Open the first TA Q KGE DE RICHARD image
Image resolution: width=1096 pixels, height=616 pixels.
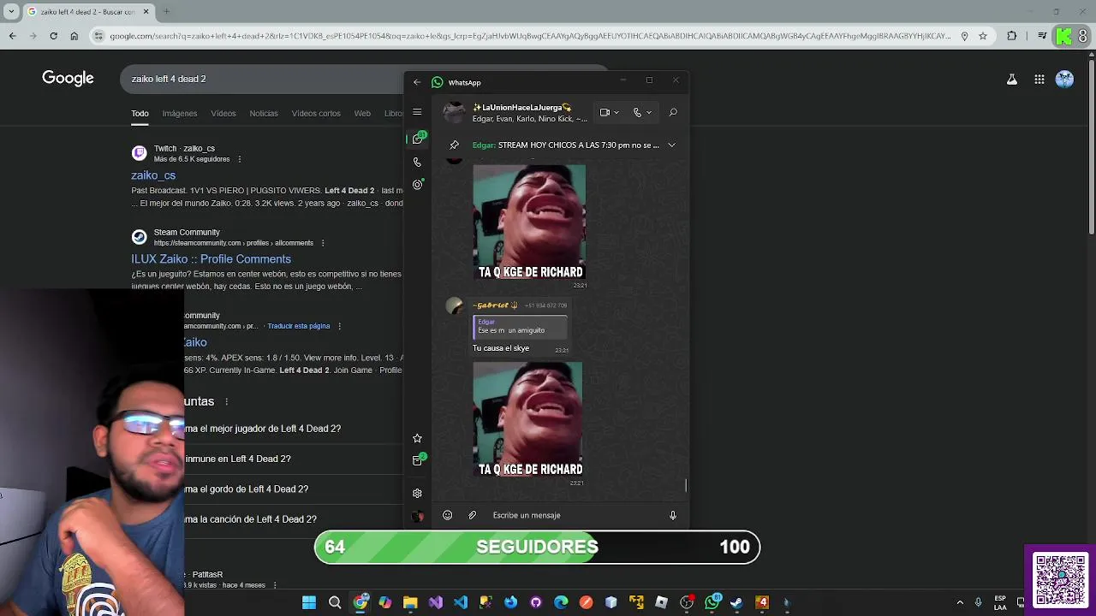[529, 222]
